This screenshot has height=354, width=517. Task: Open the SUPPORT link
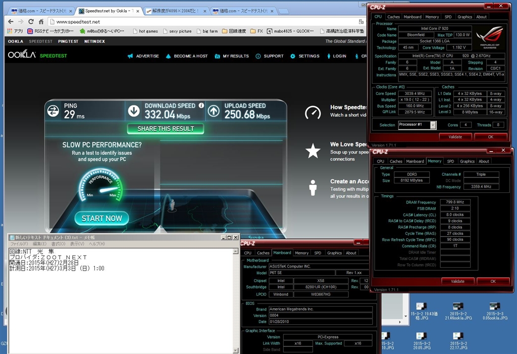(x=270, y=56)
